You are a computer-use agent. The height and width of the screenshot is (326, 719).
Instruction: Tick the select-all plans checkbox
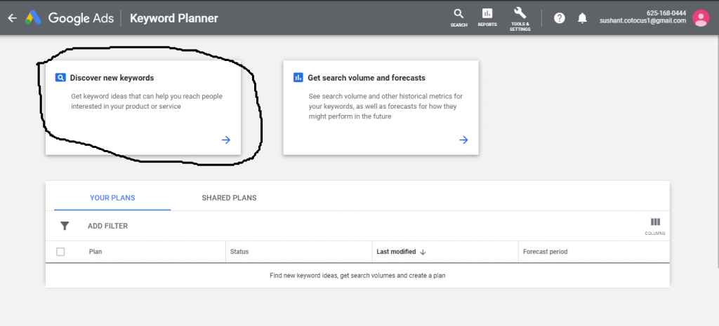[x=60, y=252]
